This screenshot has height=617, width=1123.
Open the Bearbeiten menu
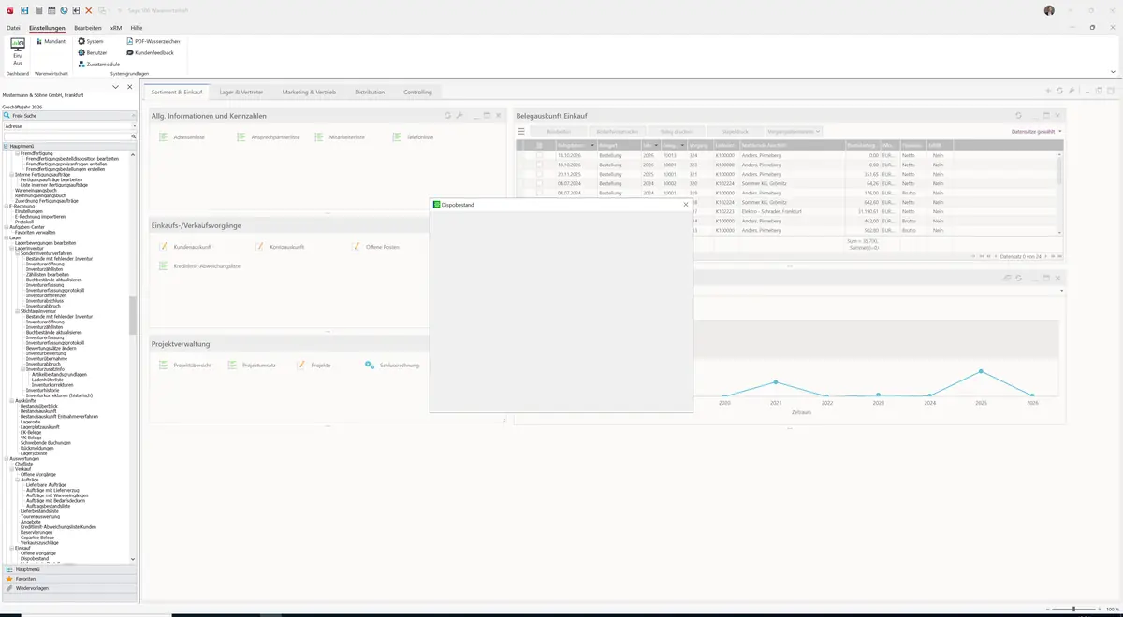[88, 28]
